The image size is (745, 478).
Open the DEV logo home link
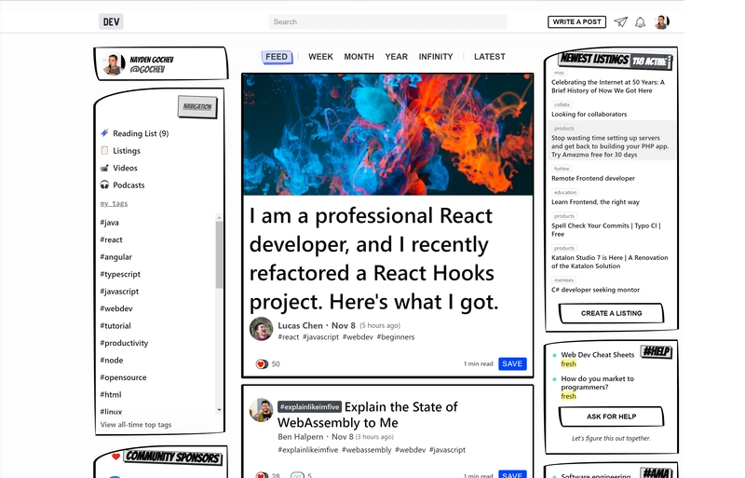click(x=111, y=21)
